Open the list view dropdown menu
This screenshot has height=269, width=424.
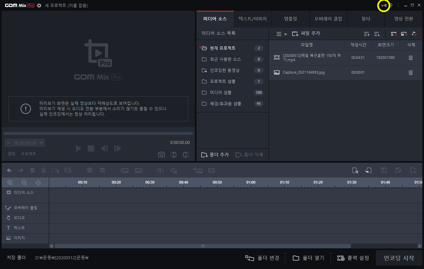281,34
